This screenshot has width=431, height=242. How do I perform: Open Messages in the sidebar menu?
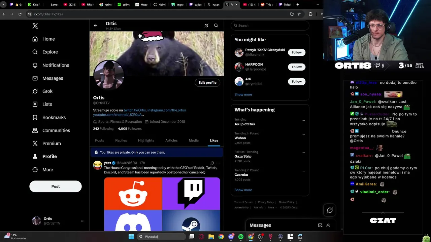click(x=47, y=78)
